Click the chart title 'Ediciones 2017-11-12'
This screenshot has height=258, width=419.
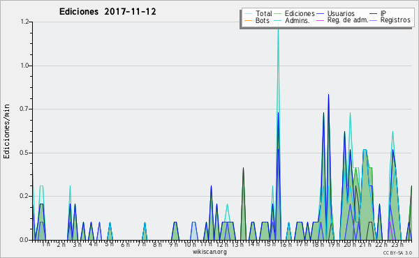tap(108, 12)
